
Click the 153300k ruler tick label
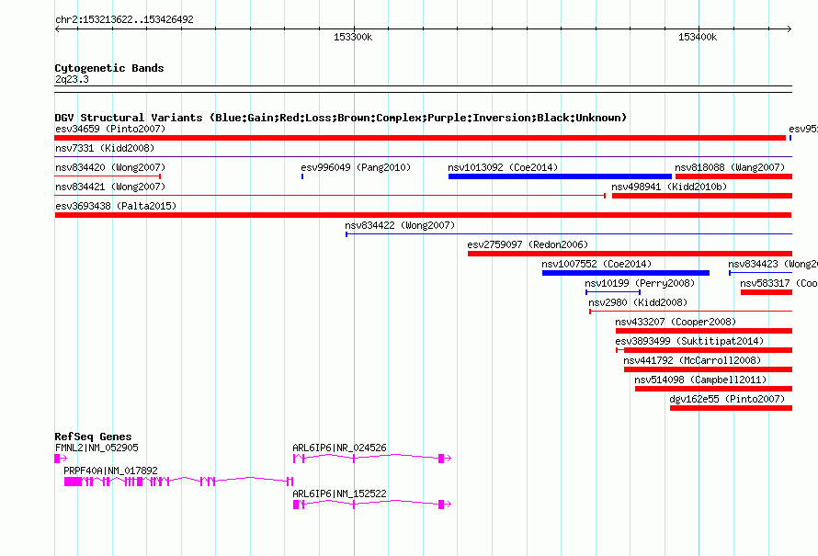(x=353, y=37)
